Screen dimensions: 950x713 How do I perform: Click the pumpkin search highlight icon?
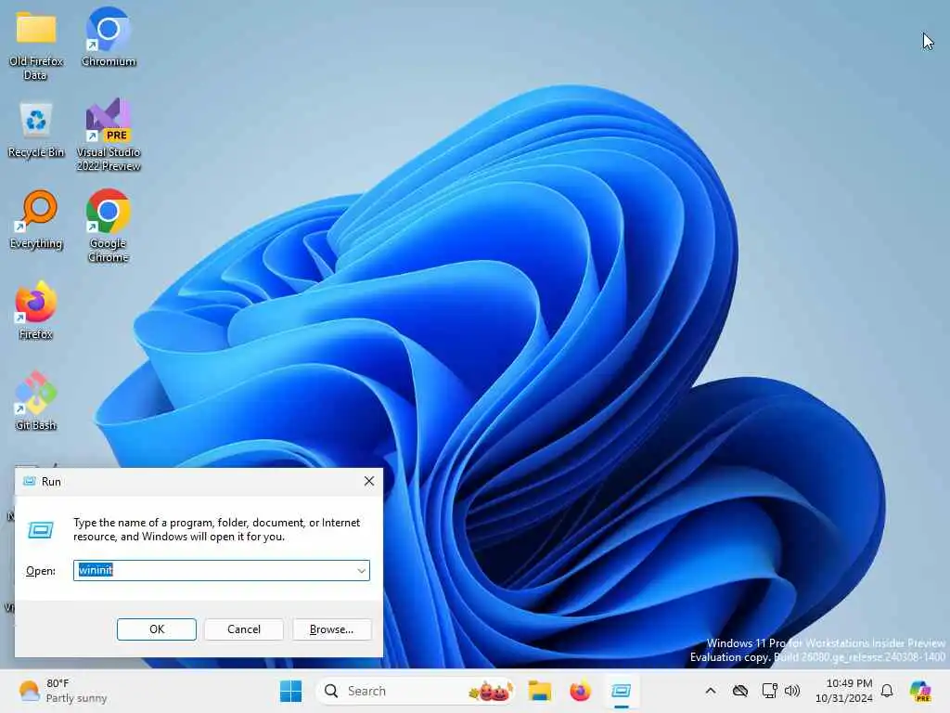point(491,691)
